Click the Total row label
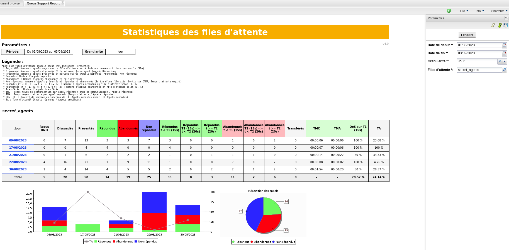This screenshot has width=509, height=250. pyautogui.click(x=18, y=177)
